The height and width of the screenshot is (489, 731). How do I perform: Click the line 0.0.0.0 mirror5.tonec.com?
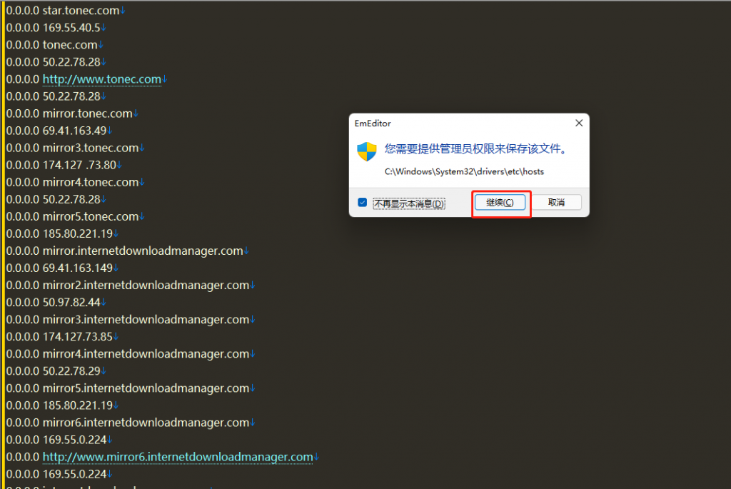click(72, 216)
